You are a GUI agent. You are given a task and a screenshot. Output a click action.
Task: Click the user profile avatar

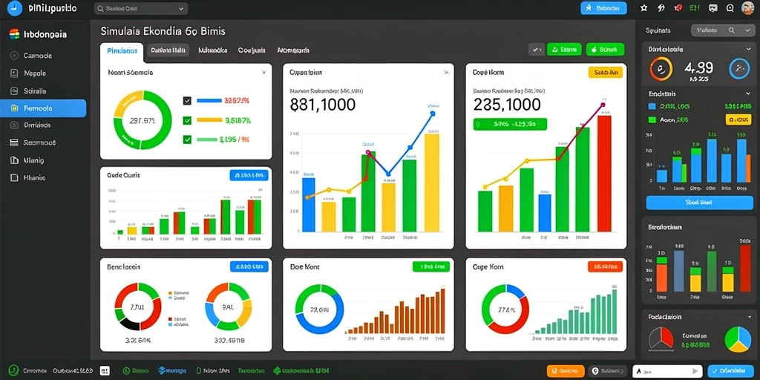coord(748,7)
